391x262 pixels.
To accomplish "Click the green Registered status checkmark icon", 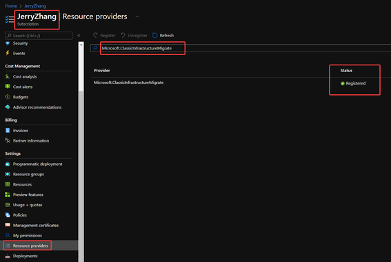I will [343, 83].
